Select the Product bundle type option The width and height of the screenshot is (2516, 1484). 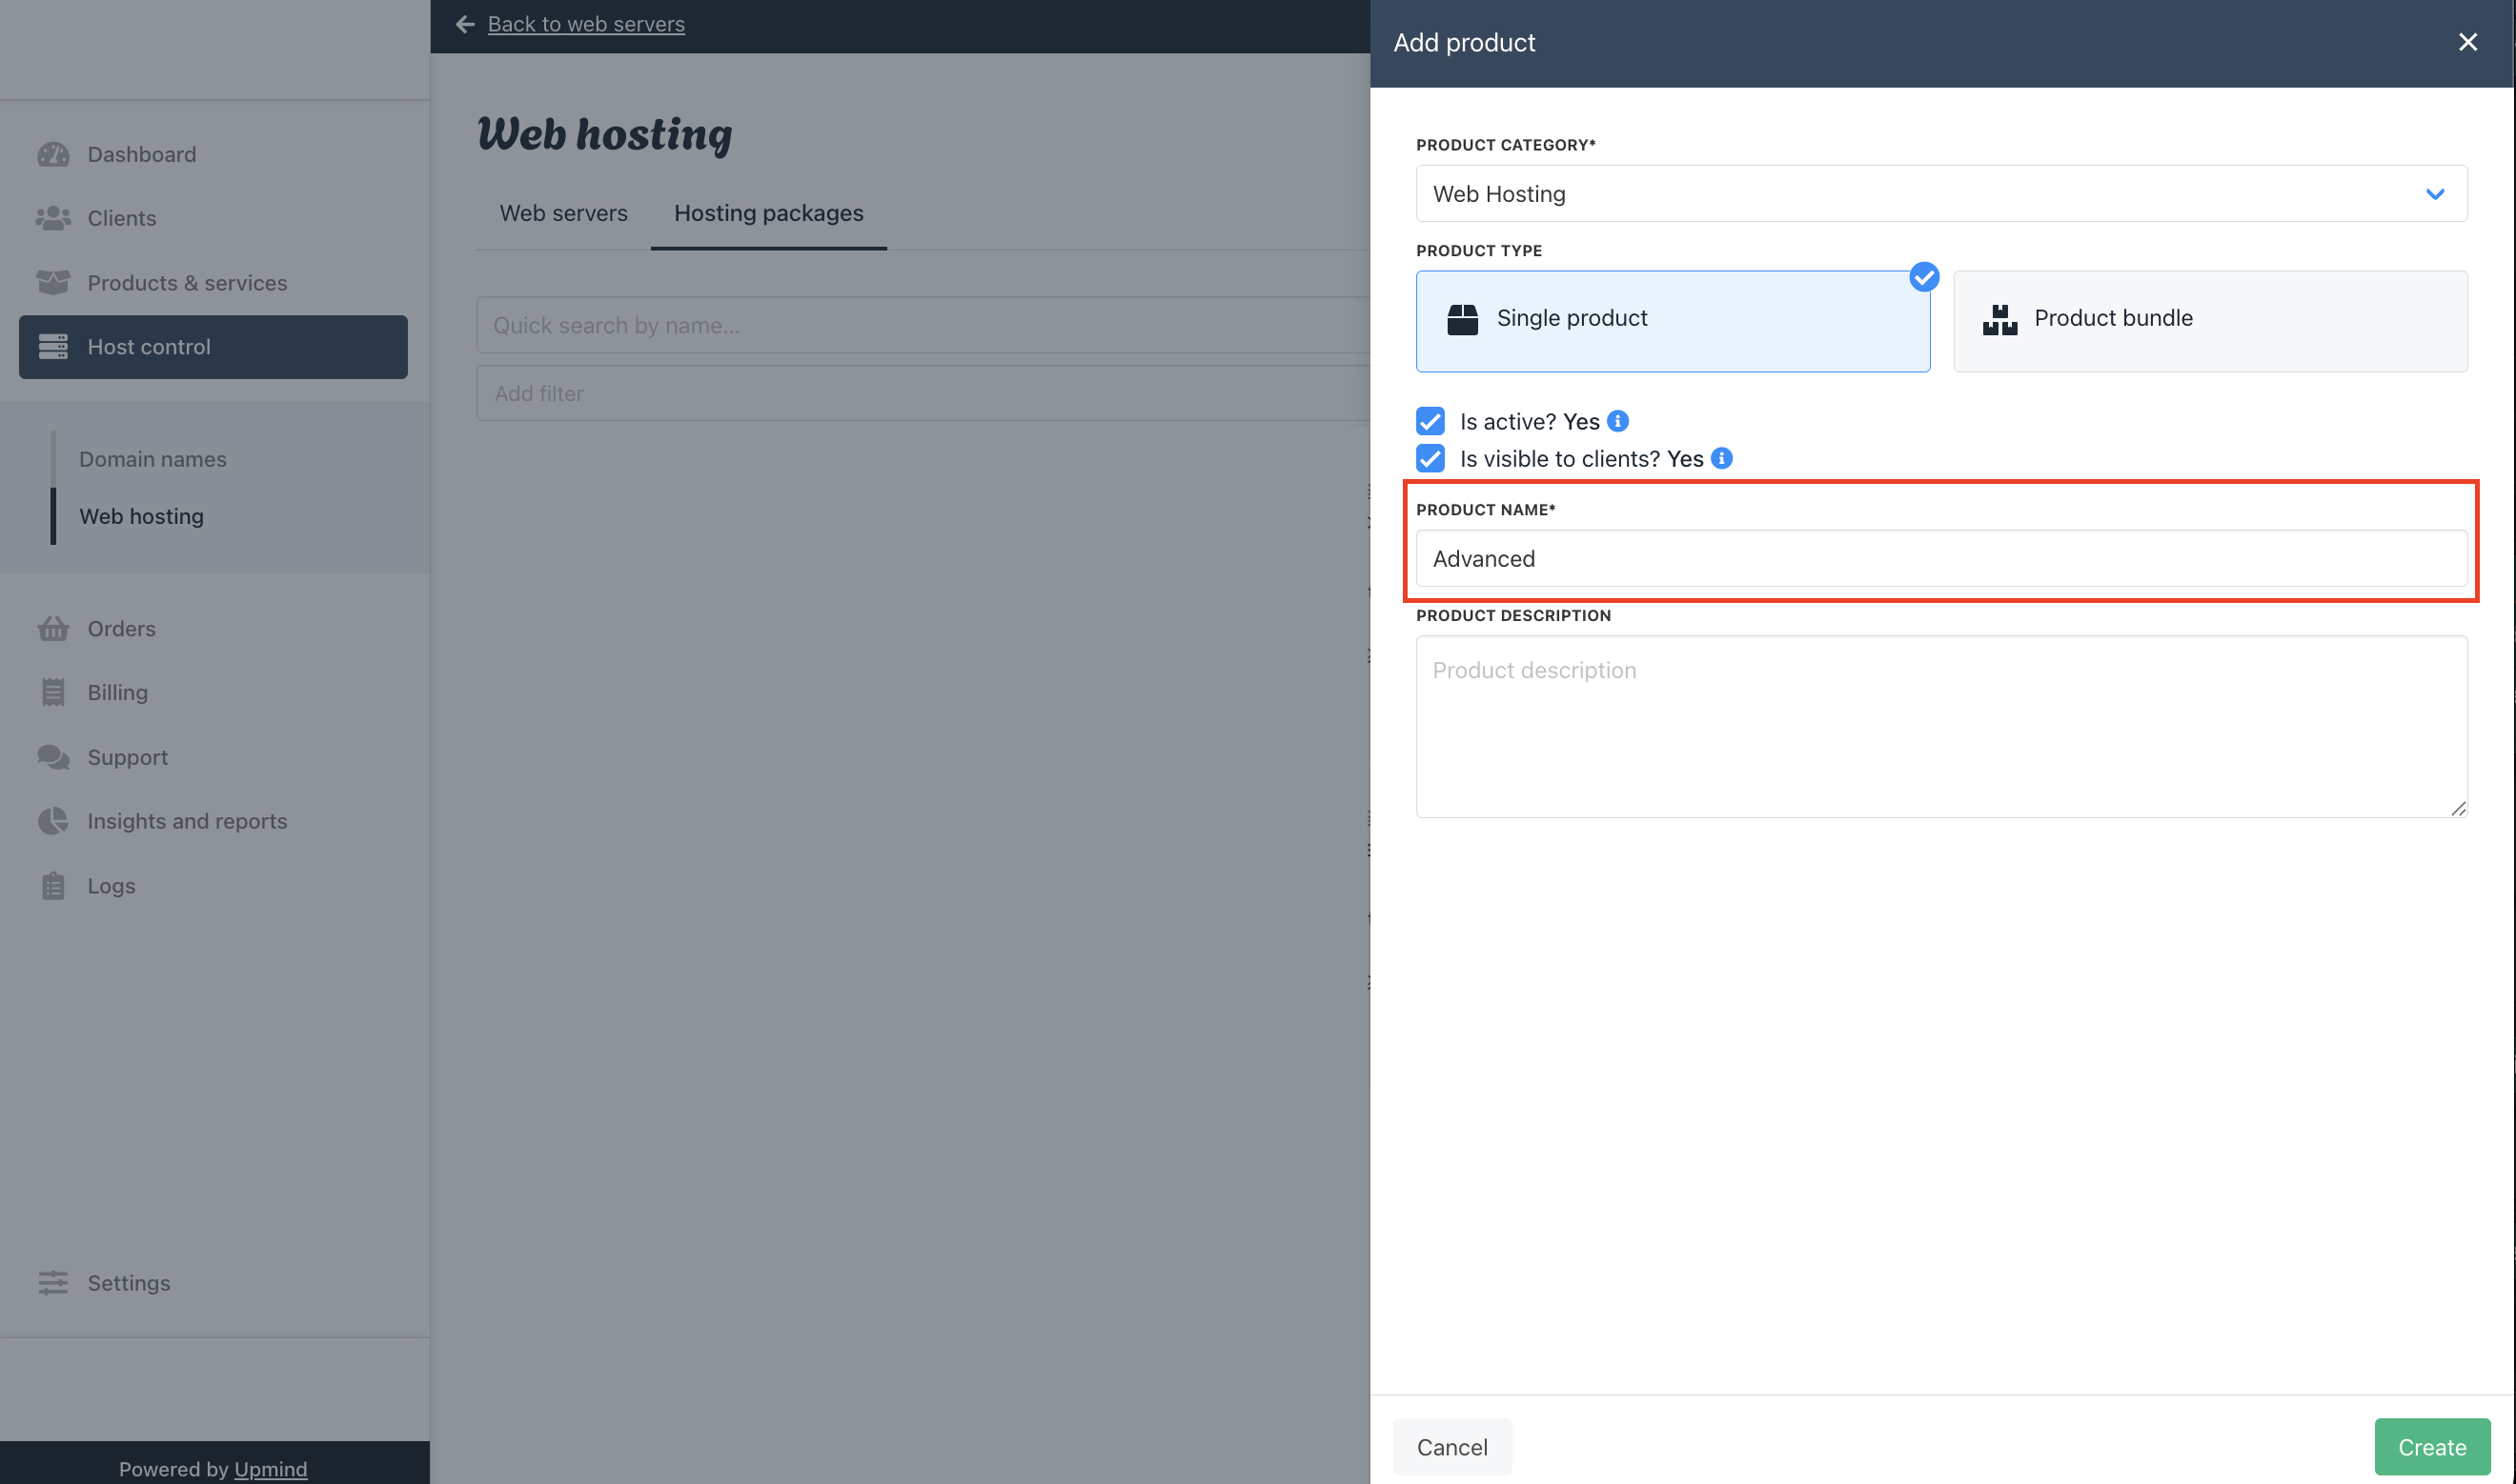pos(2209,320)
